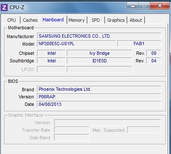Click the BIOS Version P06RAP field

(99, 97)
